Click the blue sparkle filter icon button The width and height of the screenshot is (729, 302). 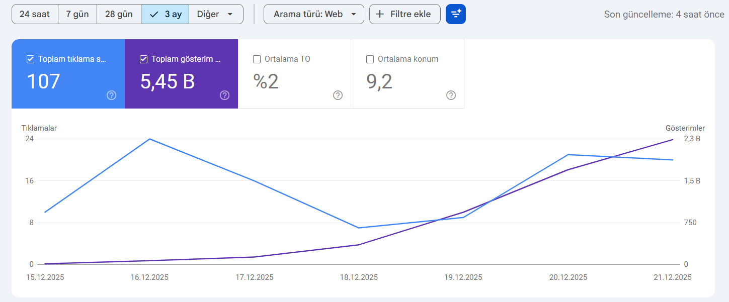point(455,14)
